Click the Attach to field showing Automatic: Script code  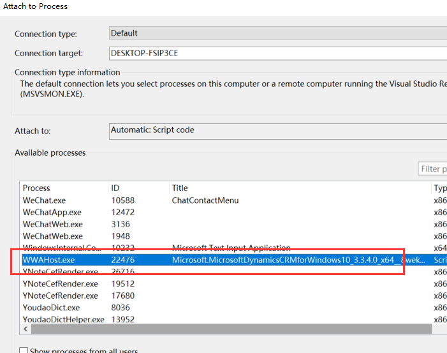(x=277, y=130)
